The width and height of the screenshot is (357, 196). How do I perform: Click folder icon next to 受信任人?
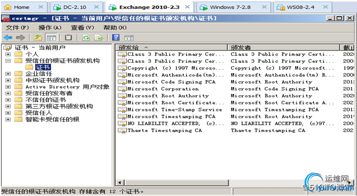[x=18, y=113]
